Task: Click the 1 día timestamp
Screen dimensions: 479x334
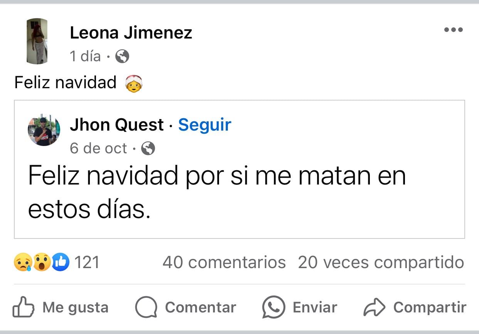Action: [84, 56]
